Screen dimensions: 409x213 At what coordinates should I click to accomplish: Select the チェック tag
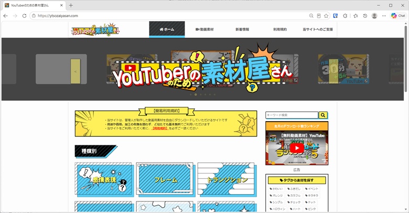(294, 203)
